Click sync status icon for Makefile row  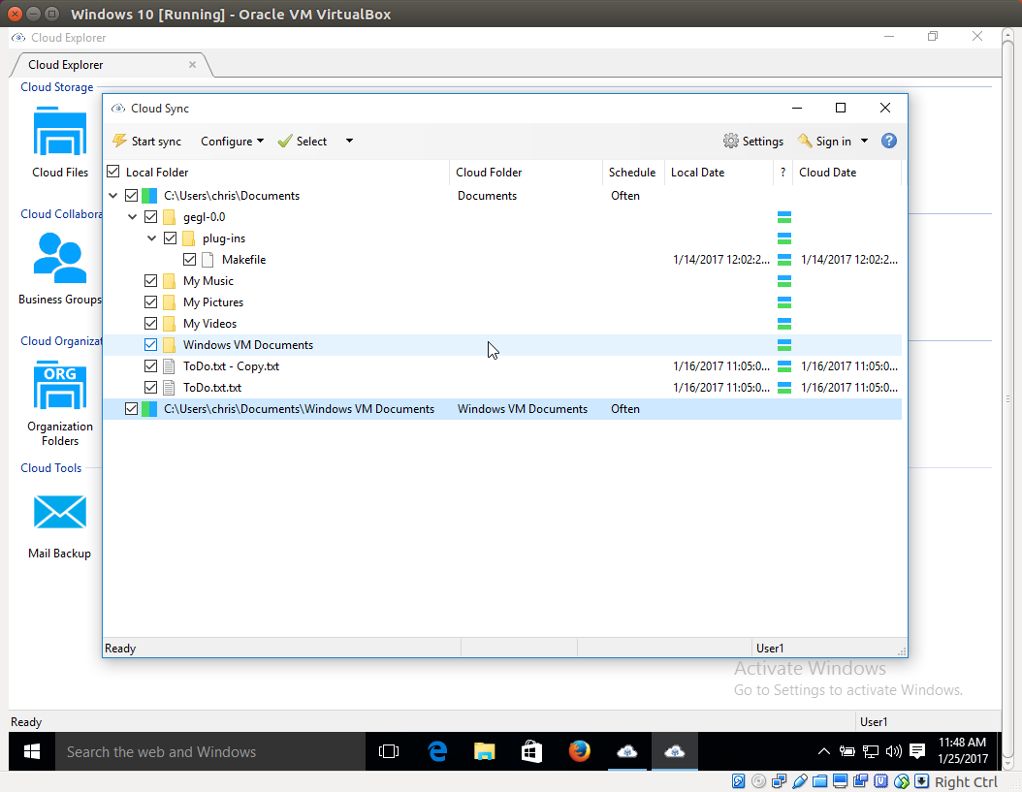tap(784, 260)
